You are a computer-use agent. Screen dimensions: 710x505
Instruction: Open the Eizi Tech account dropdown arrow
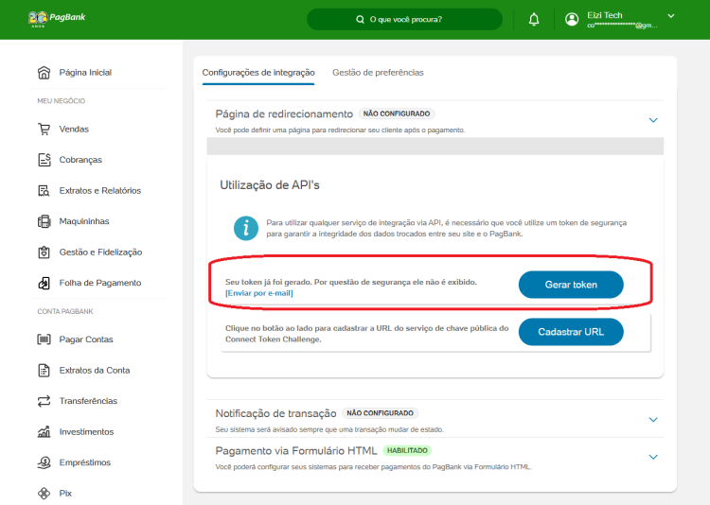(671, 16)
